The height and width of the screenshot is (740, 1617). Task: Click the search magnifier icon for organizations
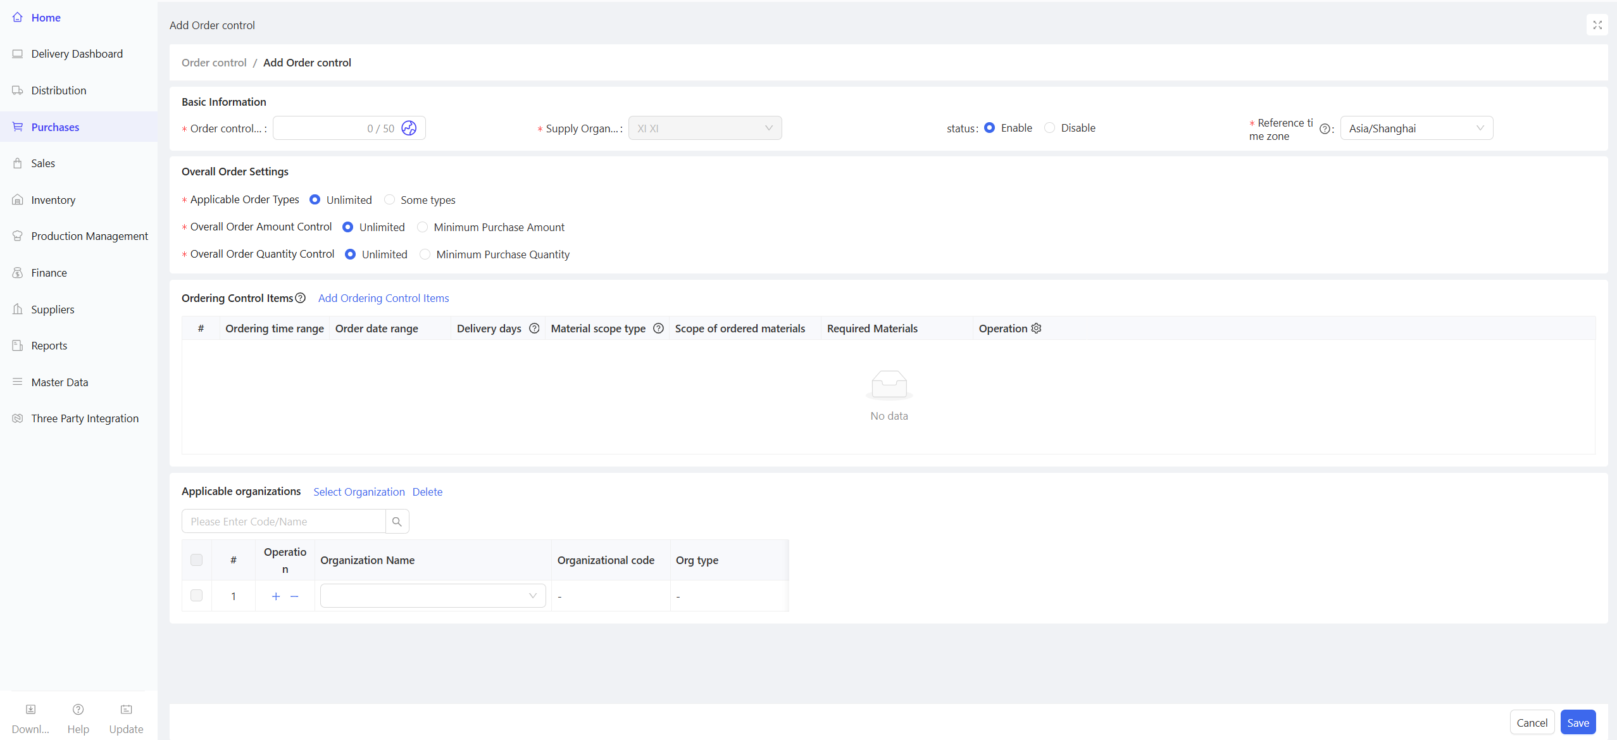click(x=397, y=522)
